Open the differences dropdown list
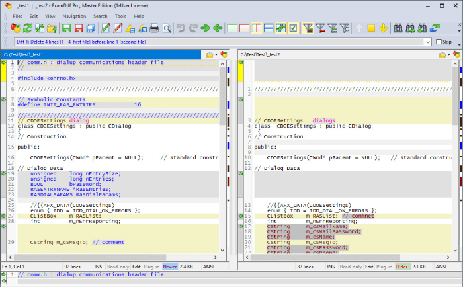Image resolution: width=463 pixels, height=287 pixels. coord(428,42)
